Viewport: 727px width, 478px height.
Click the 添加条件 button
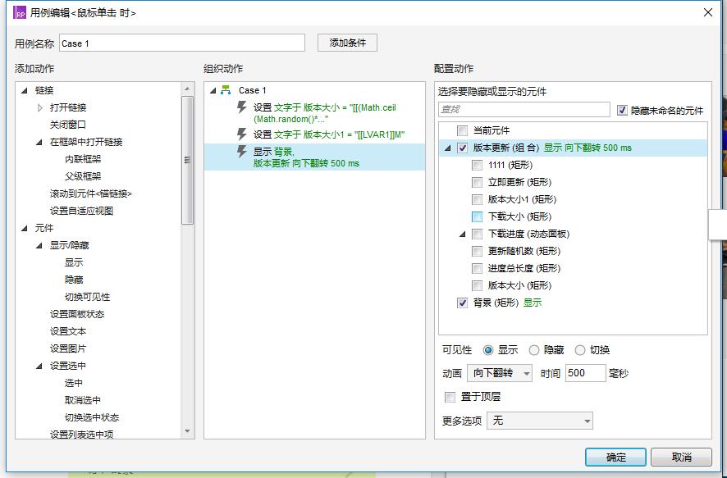pyautogui.click(x=347, y=43)
